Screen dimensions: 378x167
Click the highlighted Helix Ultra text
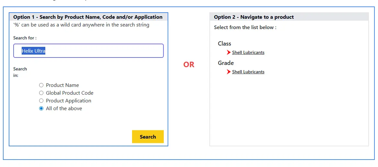34,51
